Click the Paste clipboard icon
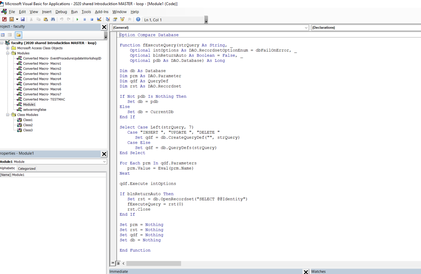The height and width of the screenshot is (274, 421). click(x=46, y=20)
